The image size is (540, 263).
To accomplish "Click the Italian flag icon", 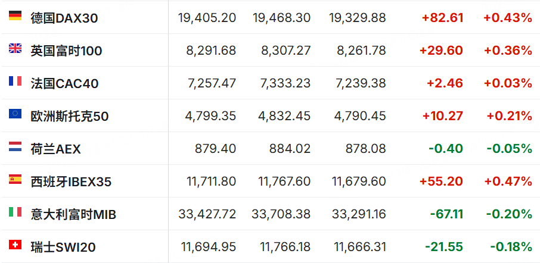I will click(15, 212).
